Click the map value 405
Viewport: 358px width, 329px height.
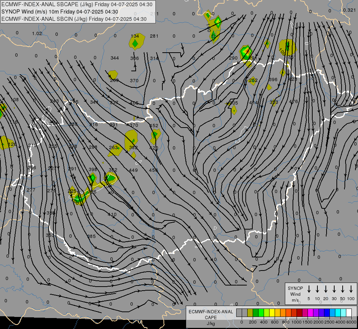pyautogui.click(x=134, y=103)
